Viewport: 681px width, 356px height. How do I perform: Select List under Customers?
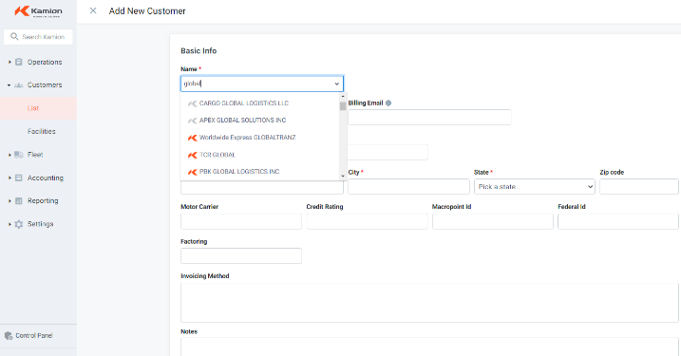[x=33, y=108]
